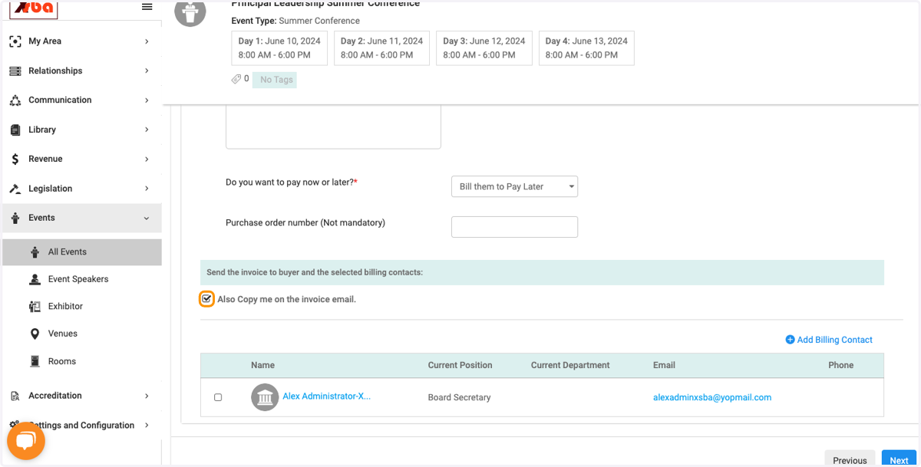Click the Email column header
921x467 pixels.
click(664, 365)
